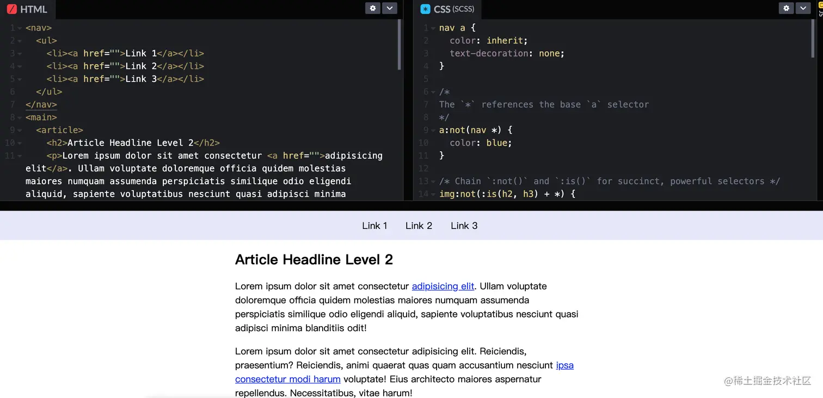
Task: Click the blue CSS asterisk icon
Action: tap(425, 9)
